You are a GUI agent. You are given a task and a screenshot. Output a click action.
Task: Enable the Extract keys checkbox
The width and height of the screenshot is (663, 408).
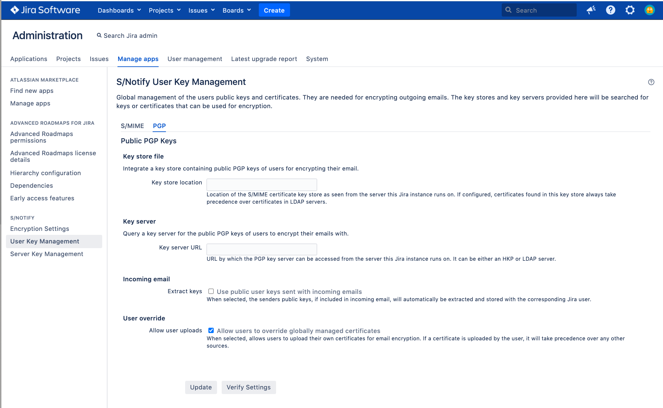(211, 292)
